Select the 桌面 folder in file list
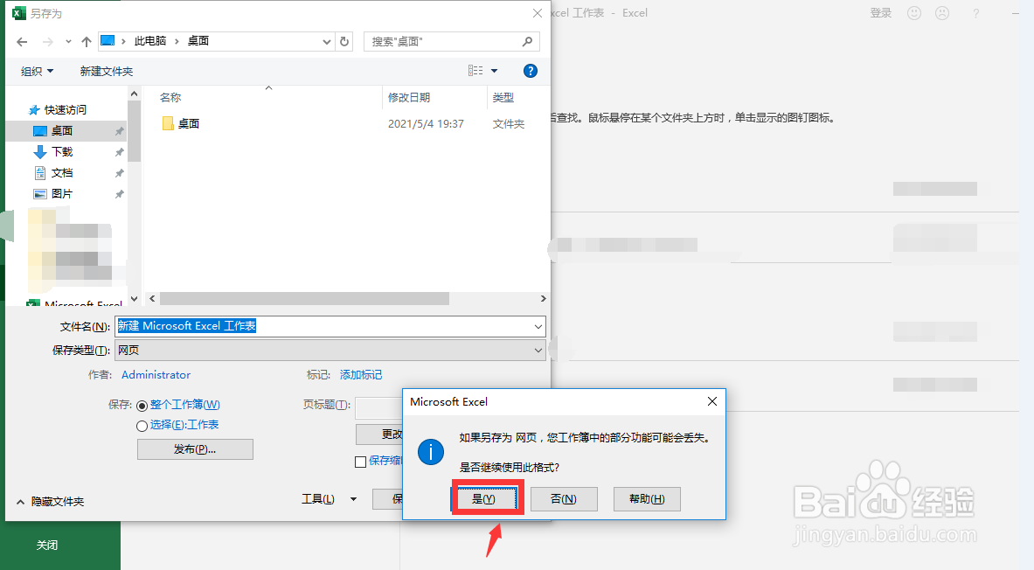The image size is (1034, 570). pos(188,123)
